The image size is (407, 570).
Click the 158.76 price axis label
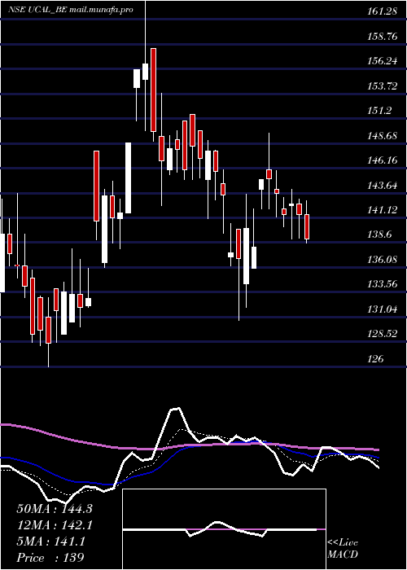pyautogui.click(x=382, y=37)
